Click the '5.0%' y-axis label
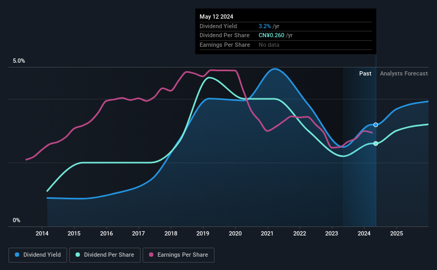Viewport: 437px width, 270px height. click(x=19, y=61)
